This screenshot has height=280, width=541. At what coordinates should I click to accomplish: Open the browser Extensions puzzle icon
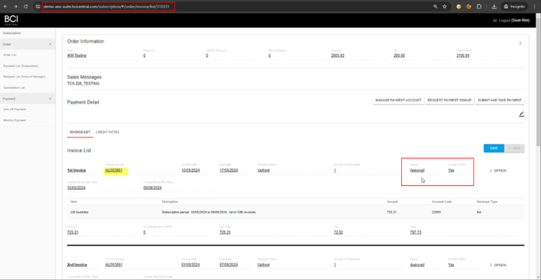click(x=479, y=6)
